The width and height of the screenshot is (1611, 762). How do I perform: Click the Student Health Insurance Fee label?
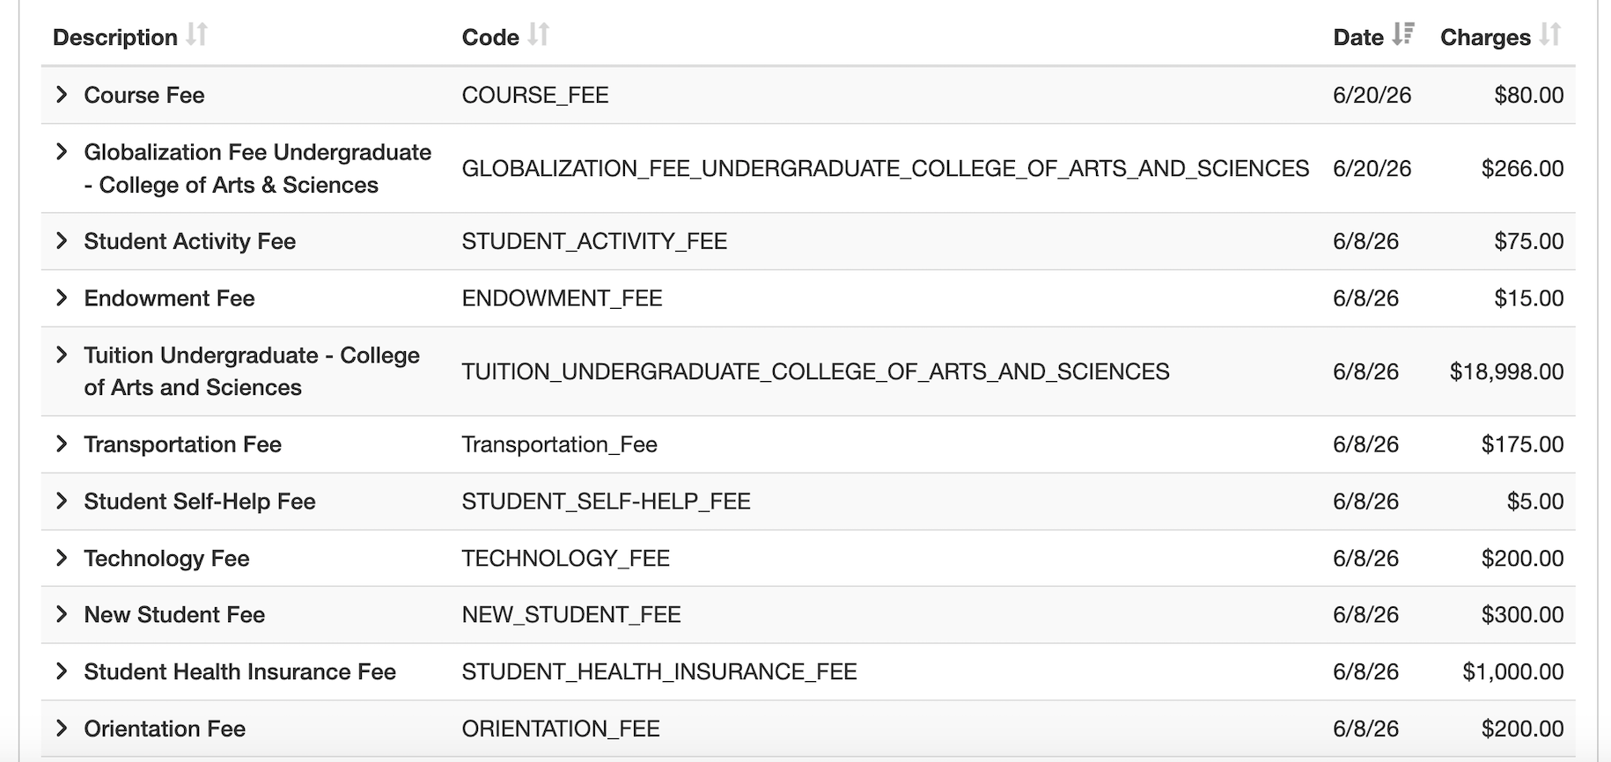239,671
